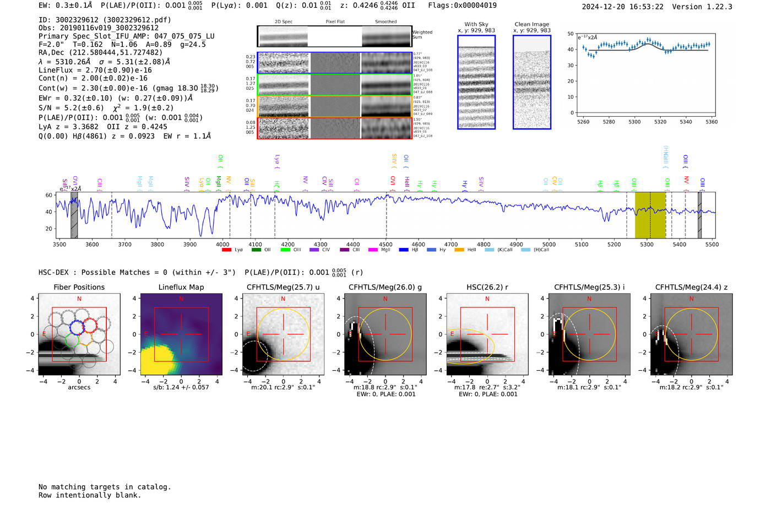The width and height of the screenshot is (771, 525).
Task: Click the Weighted Sum 2D spectrum strip
Action: point(335,36)
